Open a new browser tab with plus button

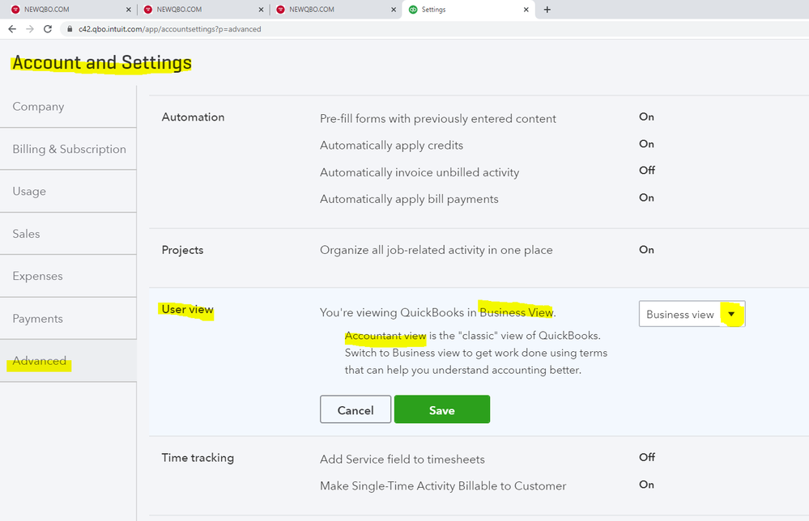point(547,10)
